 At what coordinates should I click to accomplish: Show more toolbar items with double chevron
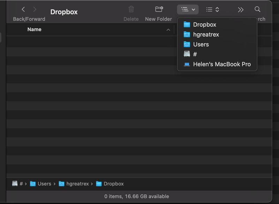(x=241, y=9)
